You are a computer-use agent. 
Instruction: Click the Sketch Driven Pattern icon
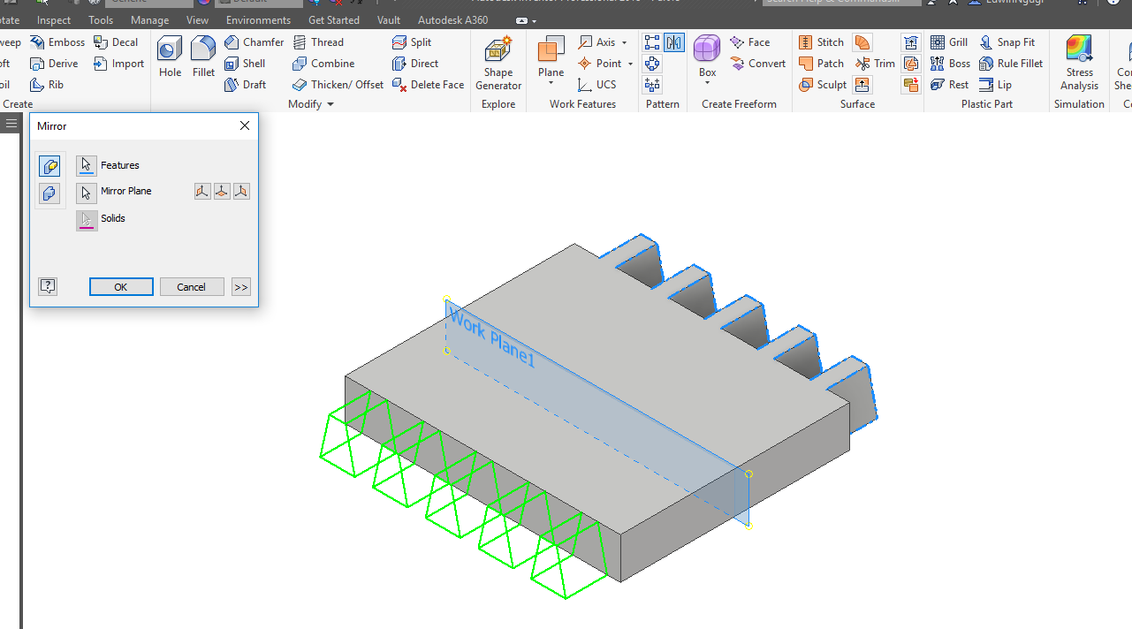(652, 85)
